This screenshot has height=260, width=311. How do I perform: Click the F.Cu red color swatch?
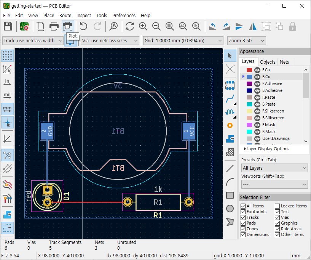249,70
